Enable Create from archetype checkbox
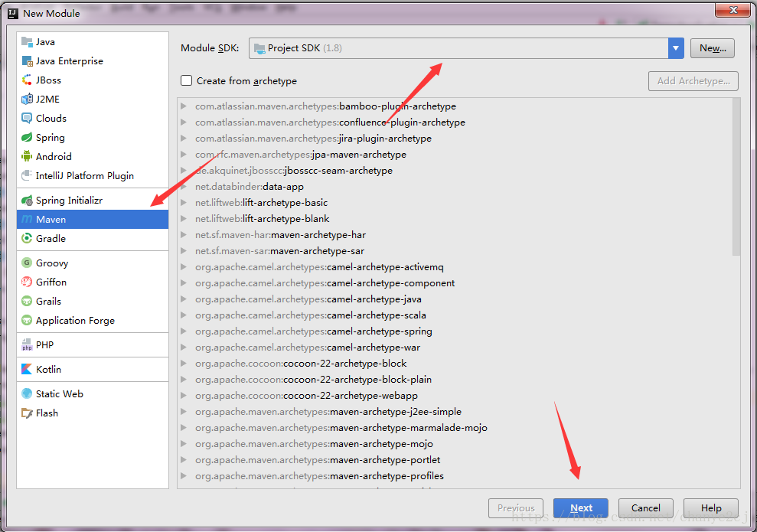 [x=186, y=80]
